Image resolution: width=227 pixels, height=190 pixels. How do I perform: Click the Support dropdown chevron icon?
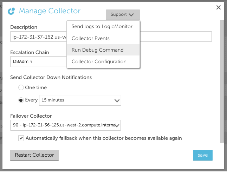coord(131,15)
